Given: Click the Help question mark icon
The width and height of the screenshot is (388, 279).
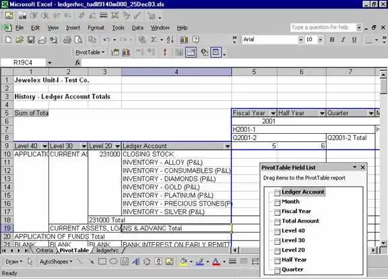Looking at the screenshot, I should pos(196,40).
